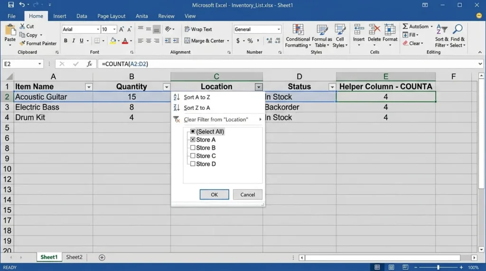Choose Sort Z to A option
Screen dimensions: 486x271
coord(217,108)
